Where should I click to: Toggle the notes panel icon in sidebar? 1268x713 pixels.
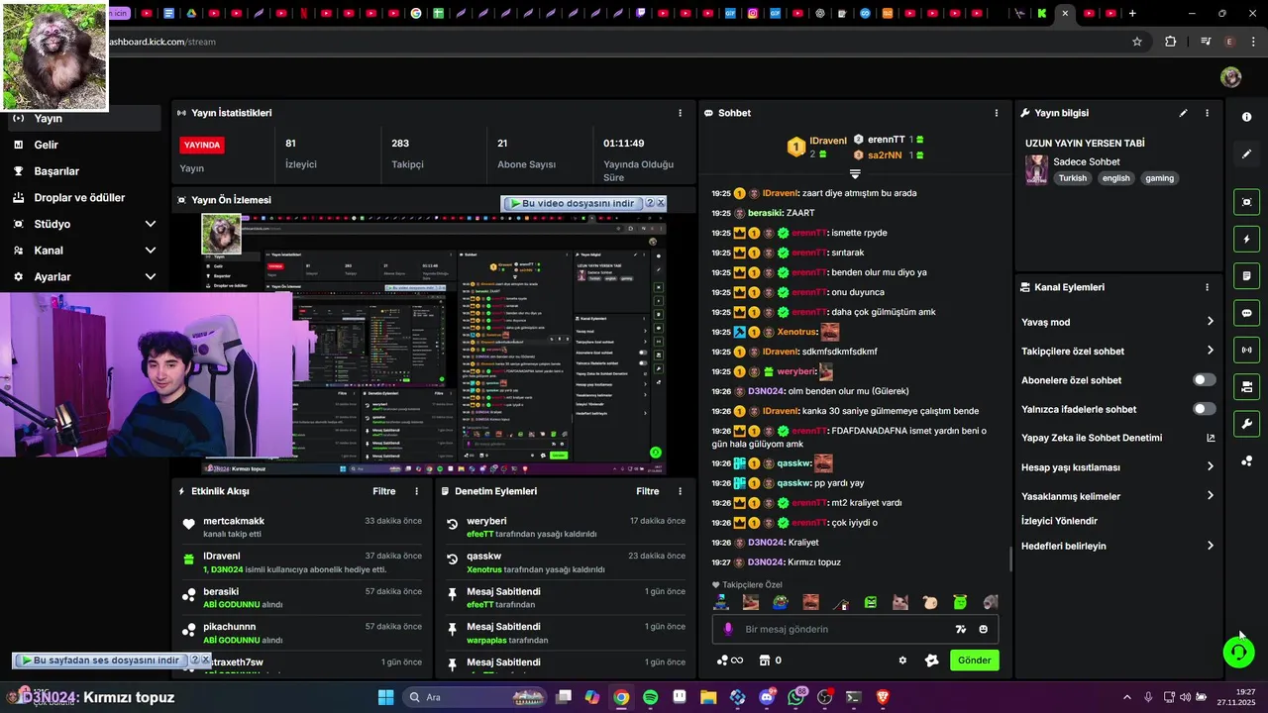click(1246, 275)
